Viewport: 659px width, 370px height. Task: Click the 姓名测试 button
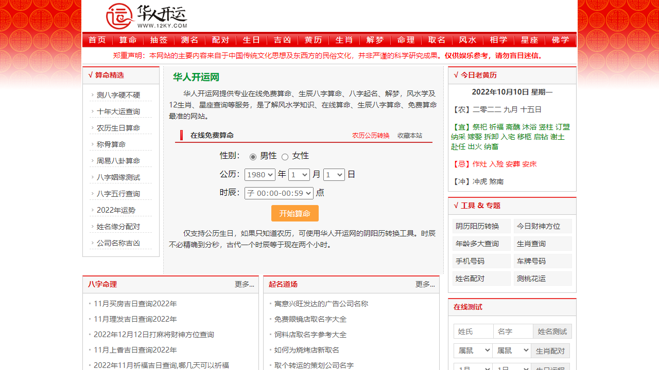pos(552,331)
